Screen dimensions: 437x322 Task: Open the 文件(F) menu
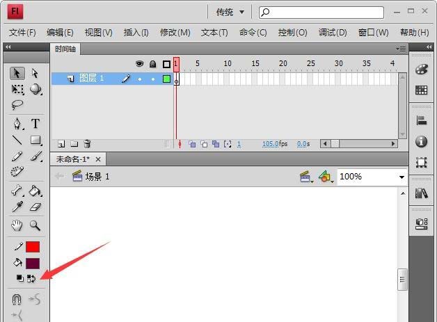[x=22, y=33]
